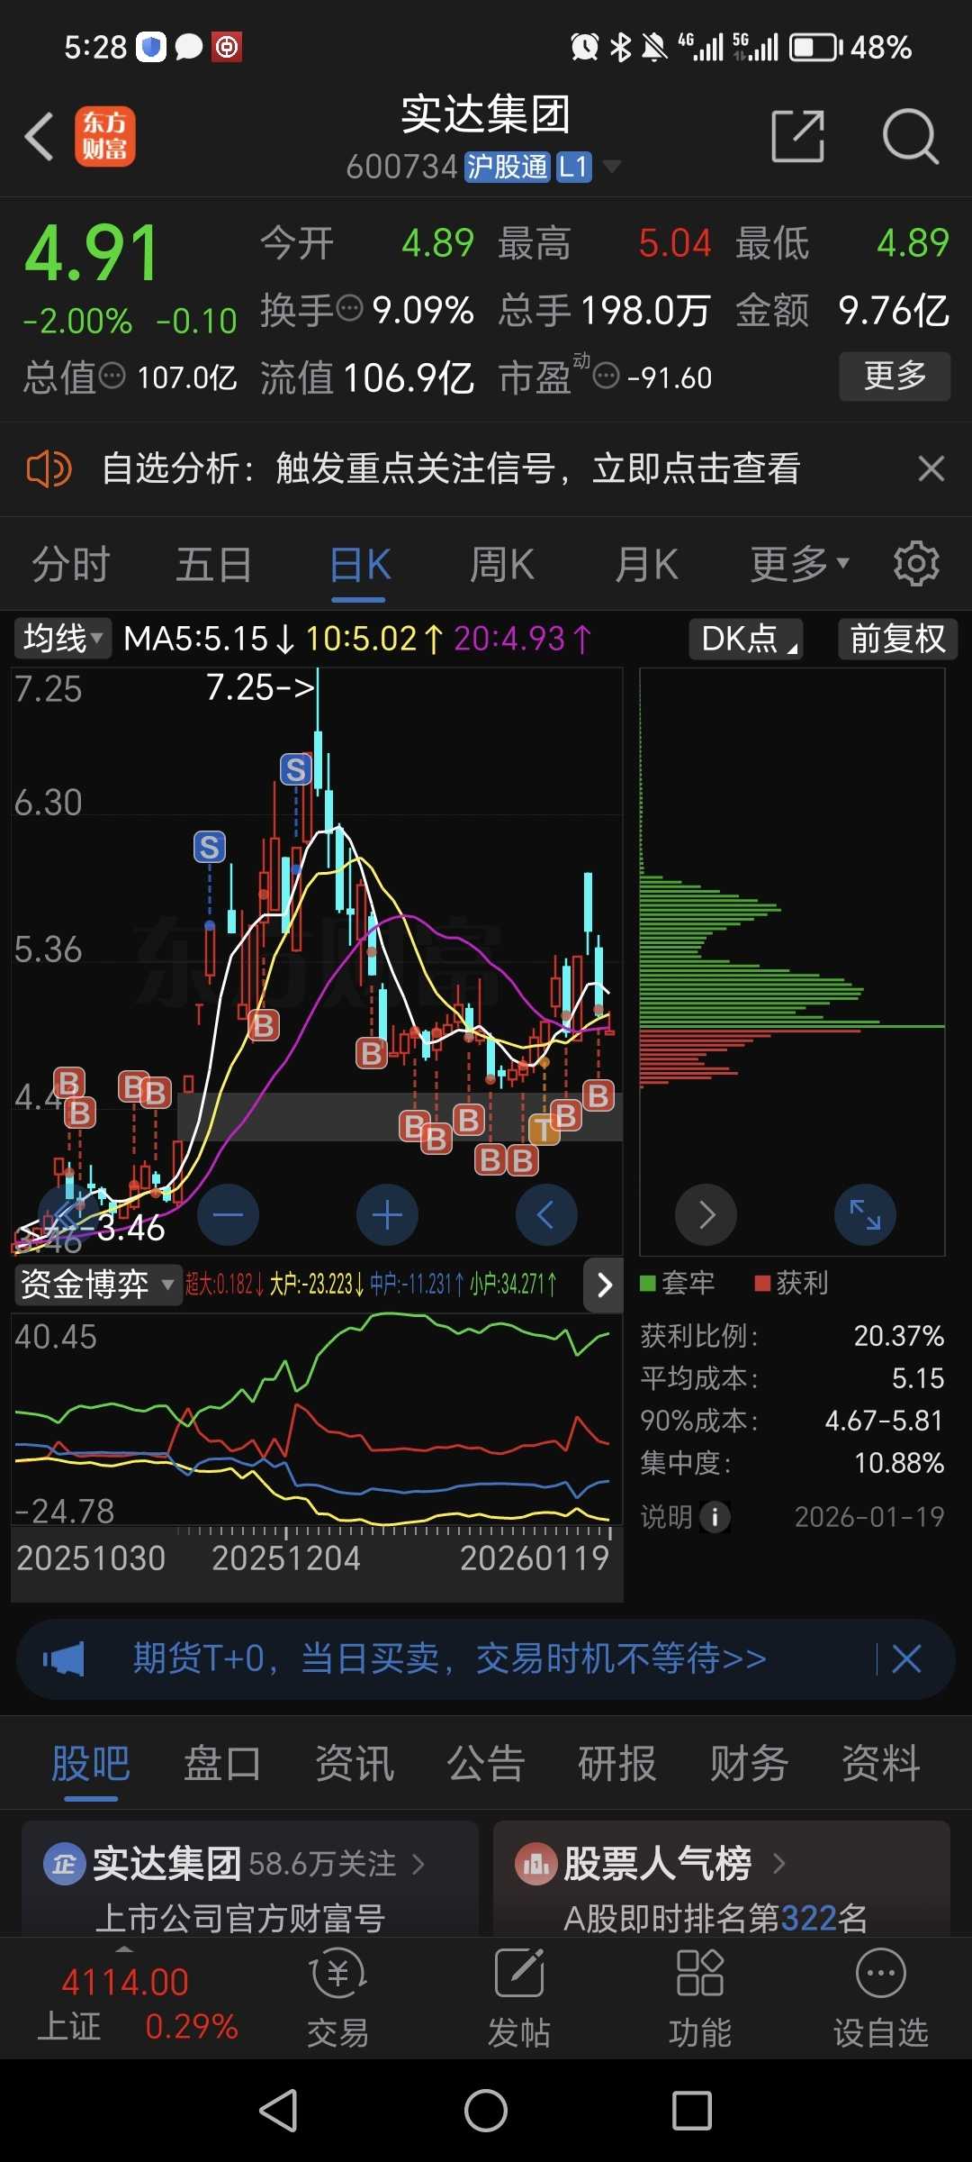
Task: Open the 自选分析 signal notice
Action: click(450, 468)
